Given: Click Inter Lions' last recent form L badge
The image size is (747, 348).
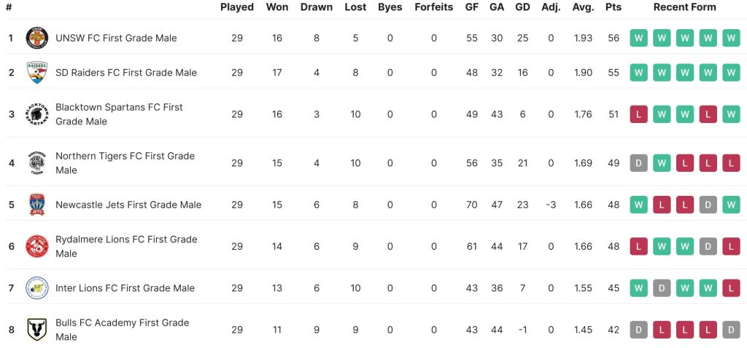Looking at the screenshot, I should 730,288.
